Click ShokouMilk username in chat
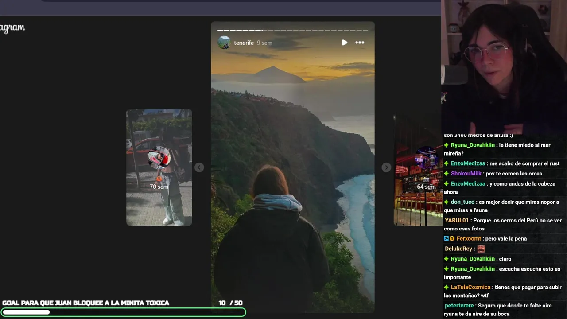Screen dimensions: 567x319 (x=466, y=174)
